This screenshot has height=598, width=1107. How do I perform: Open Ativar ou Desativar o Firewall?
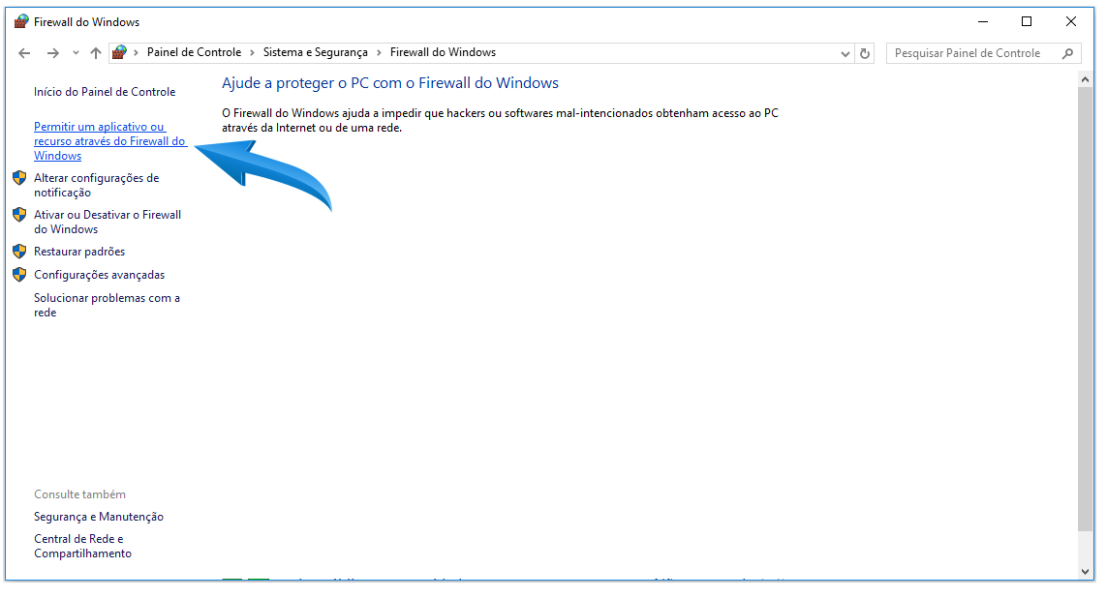(x=108, y=222)
